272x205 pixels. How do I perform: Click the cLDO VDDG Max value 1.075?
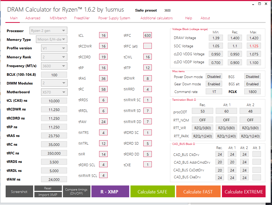coord(254,54)
